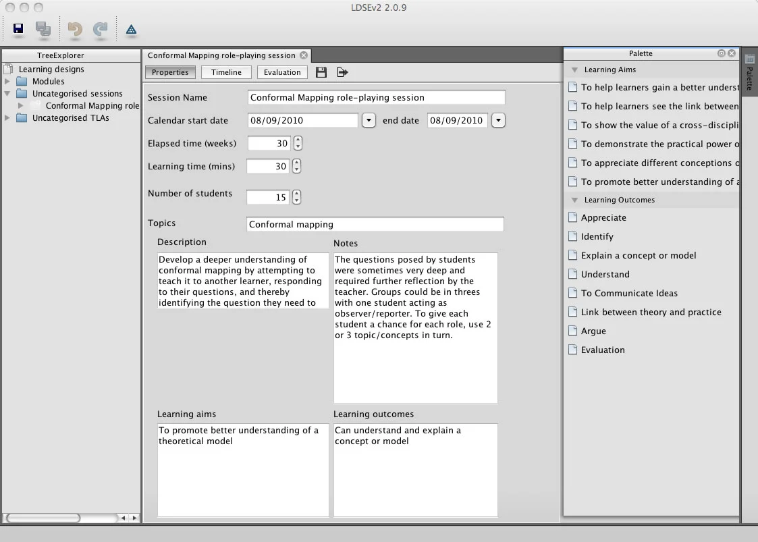Click the Elapsed time weeks stepper
The width and height of the screenshot is (758, 542).
pos(298,143)
